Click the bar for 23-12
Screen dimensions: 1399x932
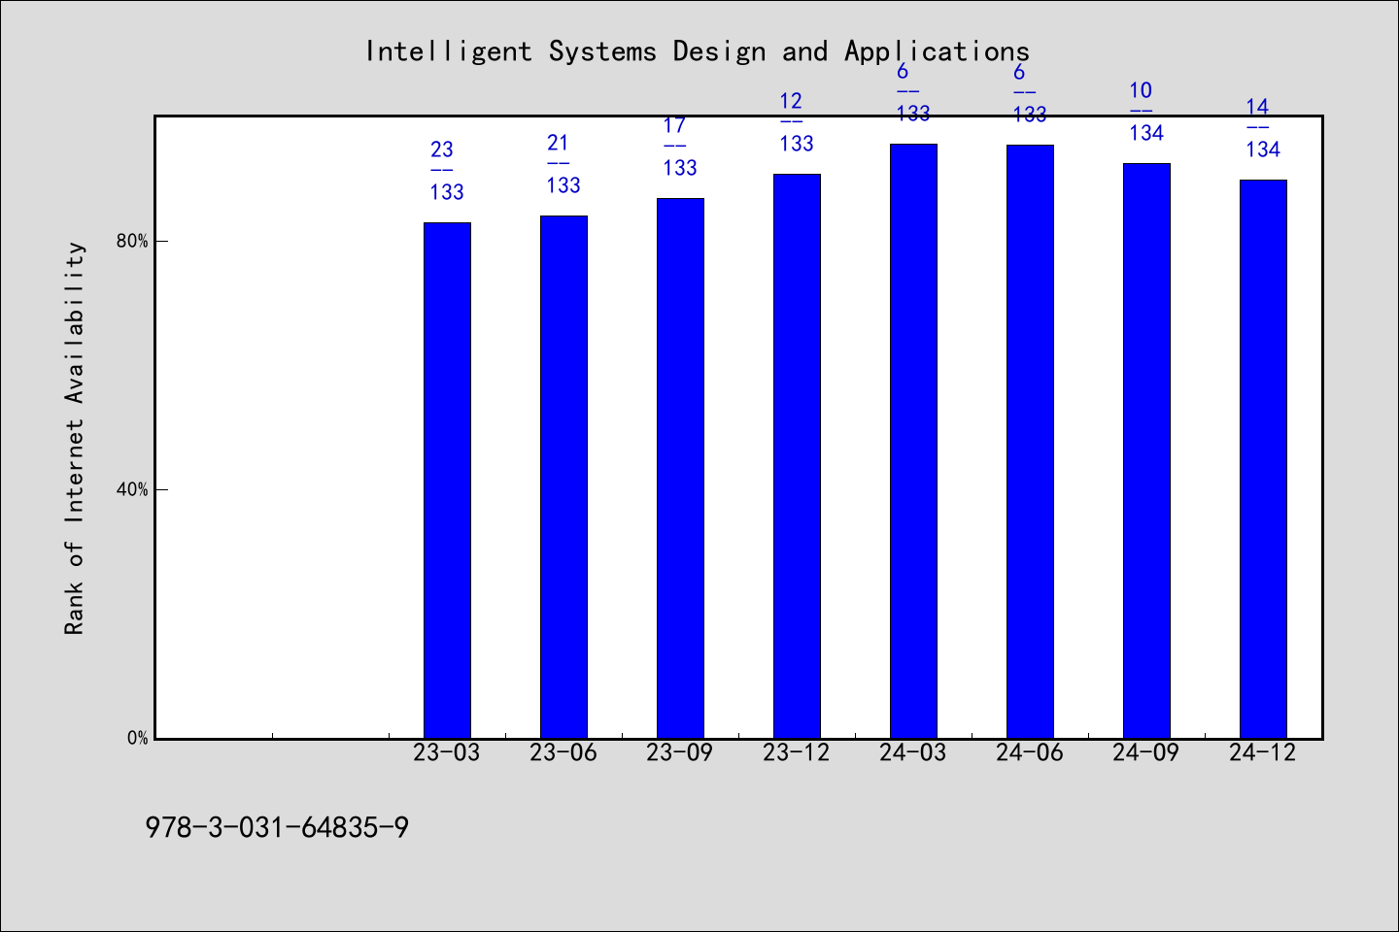[x=797, y=456]
